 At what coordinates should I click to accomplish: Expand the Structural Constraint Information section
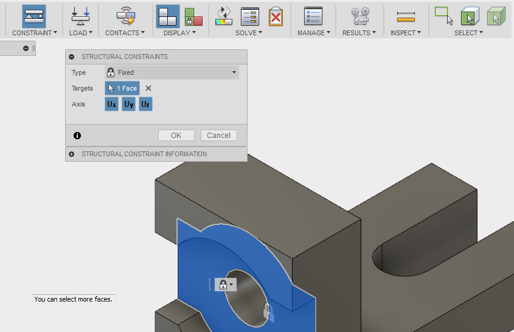tap(72, 154)
